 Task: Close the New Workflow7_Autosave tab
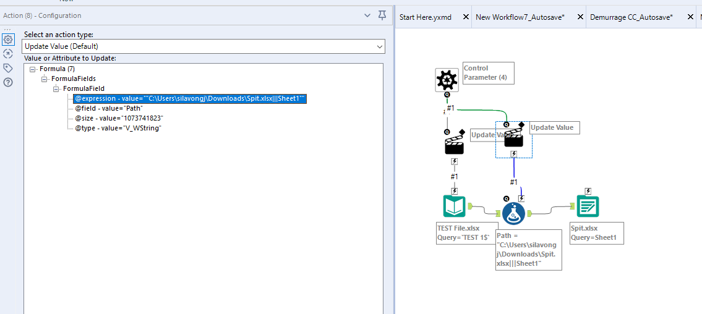580,17
